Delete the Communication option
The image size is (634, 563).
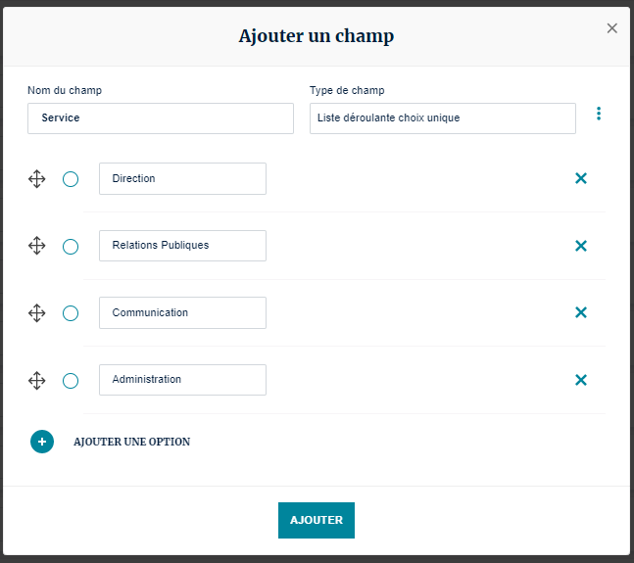pos(580,312)
